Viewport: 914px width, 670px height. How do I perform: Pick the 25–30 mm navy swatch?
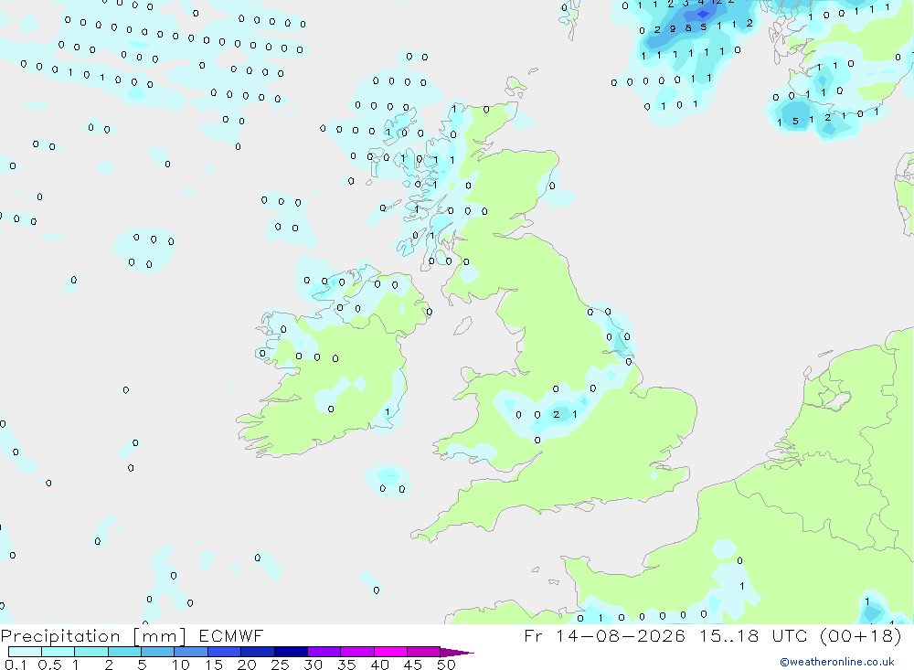tap(291, 652)
